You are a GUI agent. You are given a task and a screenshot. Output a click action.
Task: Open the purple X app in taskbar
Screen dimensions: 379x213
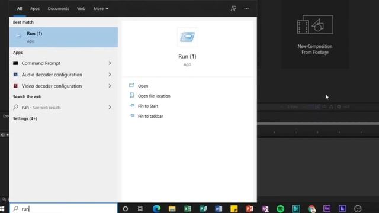coord(265,209)
